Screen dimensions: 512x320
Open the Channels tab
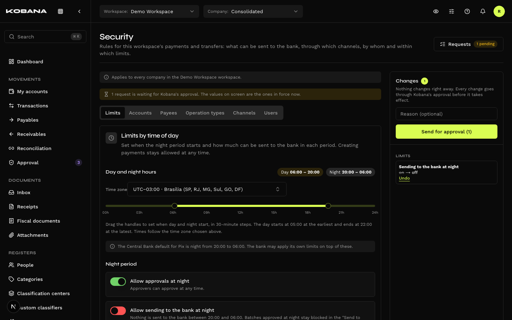(x=244, y=113)
